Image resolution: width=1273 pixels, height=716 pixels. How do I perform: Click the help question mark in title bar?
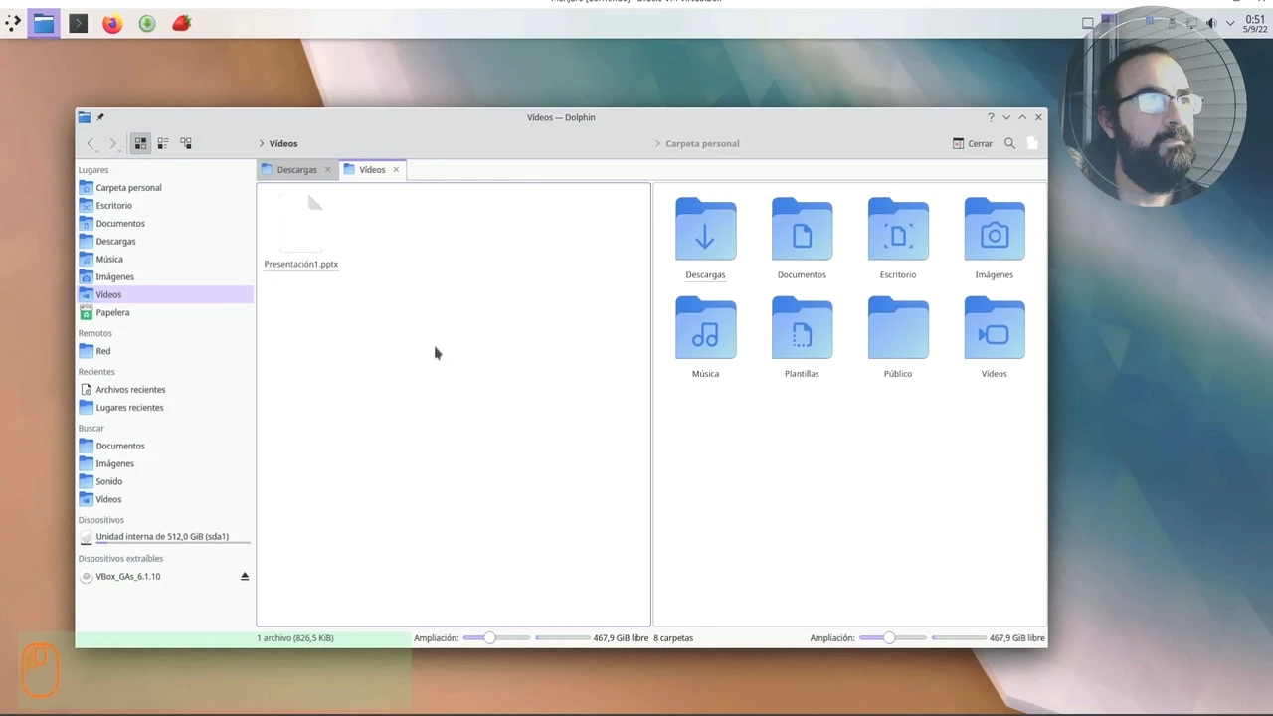[991, 117]
